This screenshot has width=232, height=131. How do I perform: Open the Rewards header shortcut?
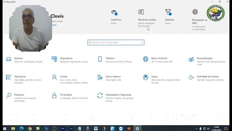click(169, 17)
